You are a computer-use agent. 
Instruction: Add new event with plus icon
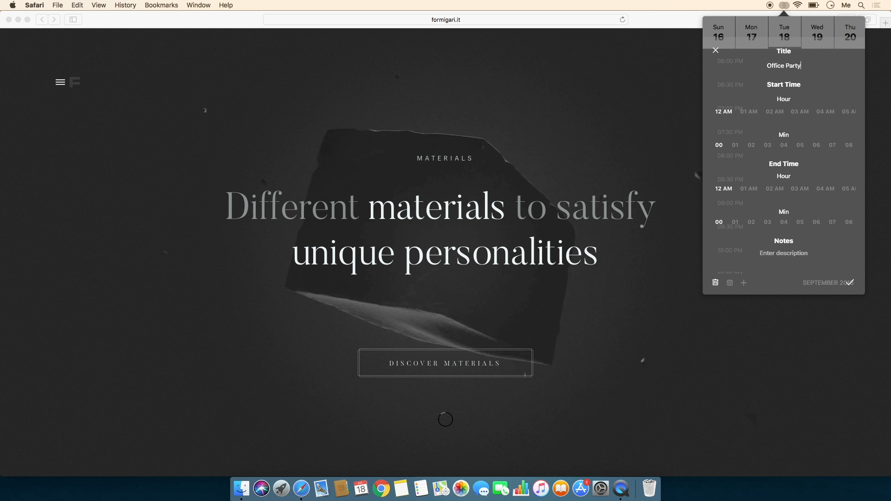(x=743, y=283)
